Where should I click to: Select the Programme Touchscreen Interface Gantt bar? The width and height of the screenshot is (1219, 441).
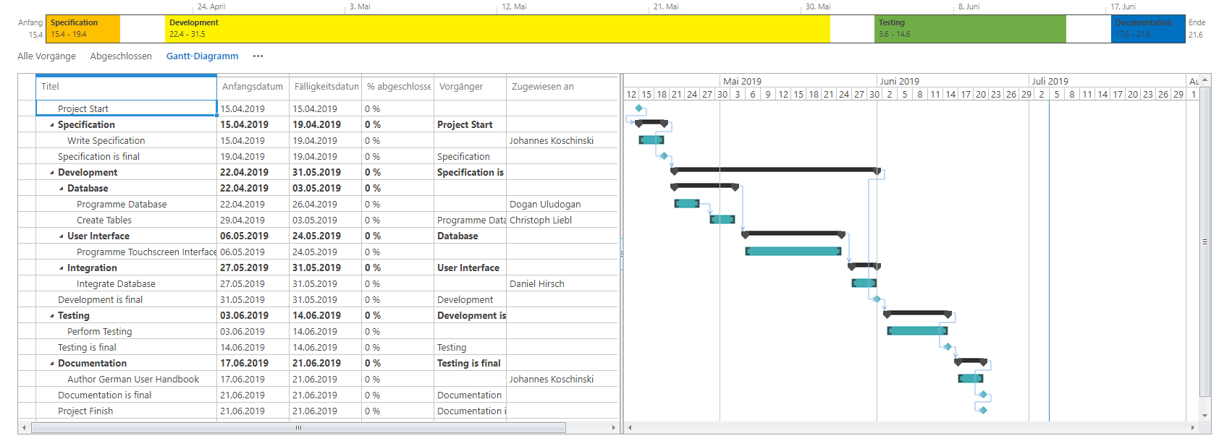pos(793,252)
